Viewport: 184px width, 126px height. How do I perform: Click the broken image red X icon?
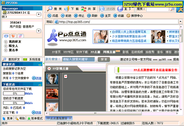click(66, 76)
